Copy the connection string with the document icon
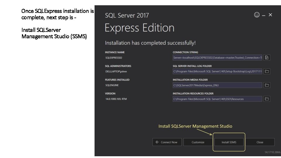 coord(267,58)
